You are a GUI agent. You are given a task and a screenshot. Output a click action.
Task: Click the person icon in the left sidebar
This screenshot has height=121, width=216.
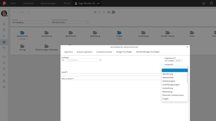tap(4, 24)
